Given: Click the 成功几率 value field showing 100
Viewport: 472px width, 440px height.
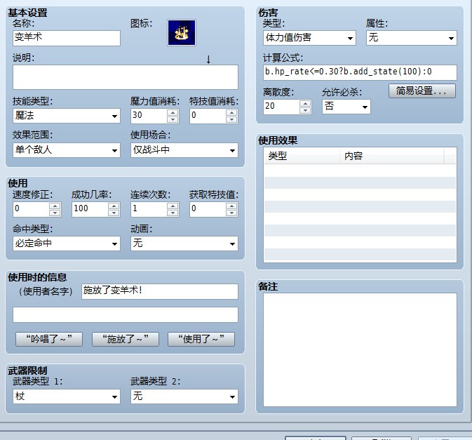Looking at the screenshot, I should pos(90,209).
